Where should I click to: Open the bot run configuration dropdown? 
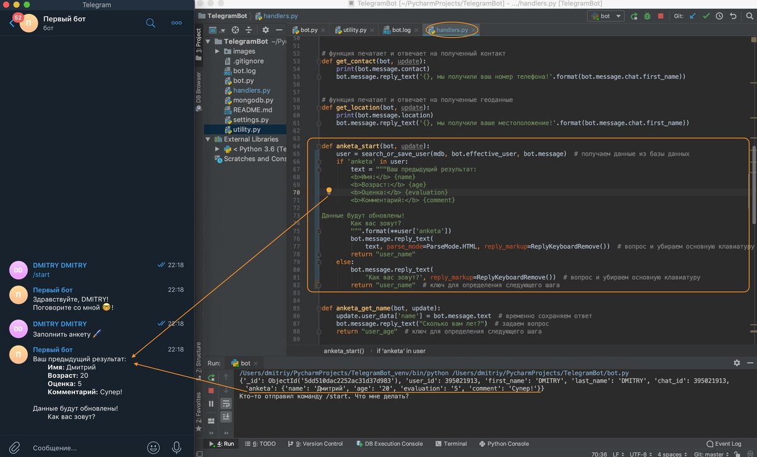click(606, 16)
